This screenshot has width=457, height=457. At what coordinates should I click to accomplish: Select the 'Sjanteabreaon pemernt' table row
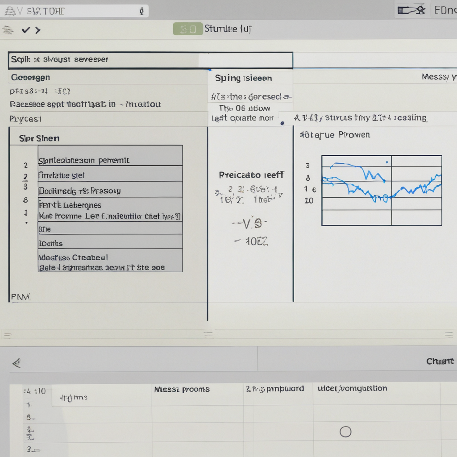pyautogui.click(x=110, y=156)
